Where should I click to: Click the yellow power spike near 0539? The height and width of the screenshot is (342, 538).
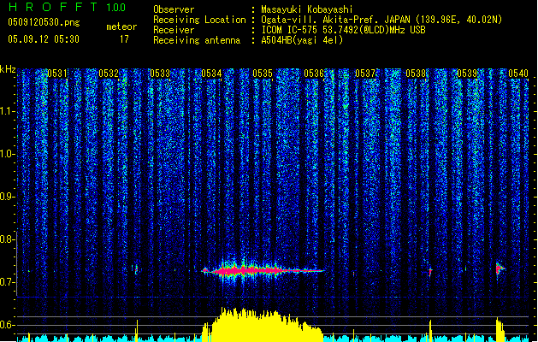(x=500, y=330)
